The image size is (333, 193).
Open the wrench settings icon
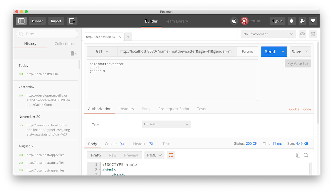pyautogui.click(x=302, y=21)
